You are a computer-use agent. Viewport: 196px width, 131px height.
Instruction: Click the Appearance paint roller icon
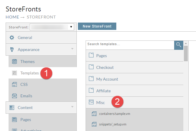tap(12, 50)
